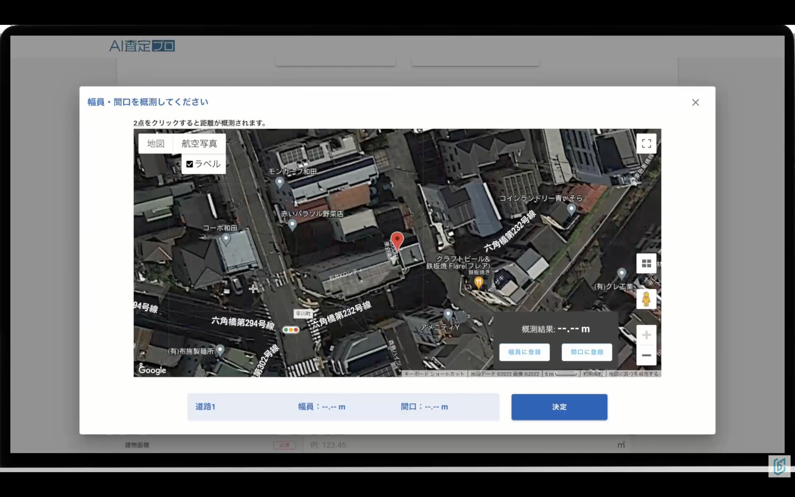The height and width of the screenshot is (497, 795).
Task: Open 地図の誤りを報告する link
Action: point(633,374)
